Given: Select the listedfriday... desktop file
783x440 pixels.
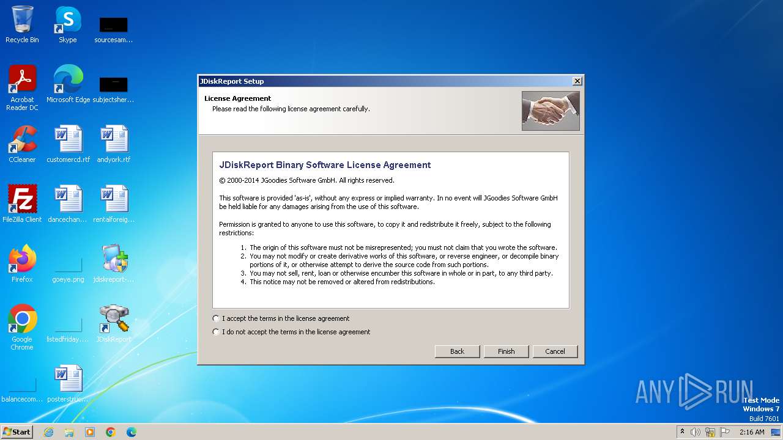Looking at the screenshot, I should 68,329.
